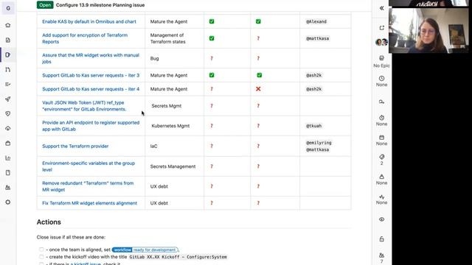Click assignee avatars in right sidebar
Viewport: 472px width, 265px height.
381,42
